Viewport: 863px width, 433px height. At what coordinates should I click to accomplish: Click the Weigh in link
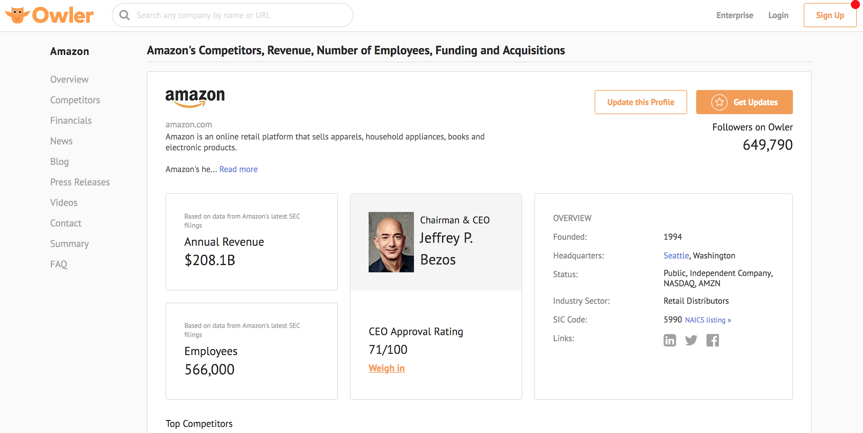click(387, 368)
